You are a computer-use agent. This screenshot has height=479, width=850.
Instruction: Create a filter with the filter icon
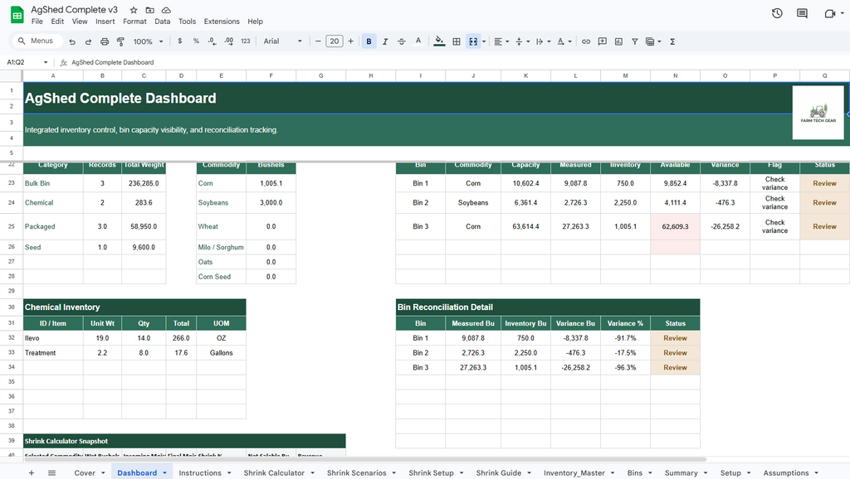pyautogui.click(x=633, y=41)
